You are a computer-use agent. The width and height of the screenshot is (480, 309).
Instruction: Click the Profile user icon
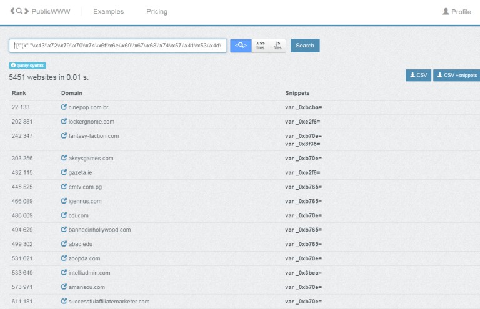click(446, 12)
